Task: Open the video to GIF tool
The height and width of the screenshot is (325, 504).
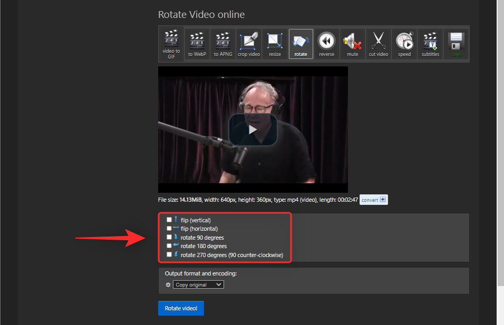Action: point(171,44)
